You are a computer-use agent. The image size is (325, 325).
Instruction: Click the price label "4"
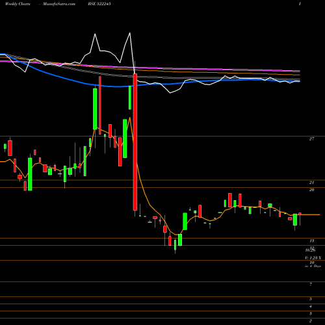coord(311,306)
